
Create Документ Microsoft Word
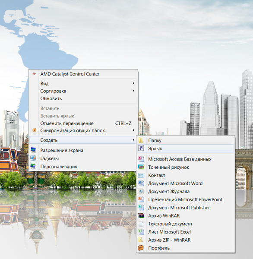(186, 183)
